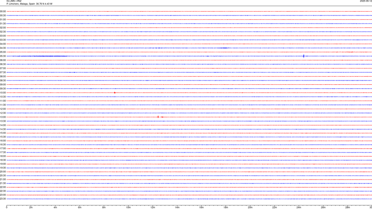Image resolution: width=372 pixels, height=209 pixels.
Task: Click the '10m' tick label on time axis
Action: [x=128, y=207]
